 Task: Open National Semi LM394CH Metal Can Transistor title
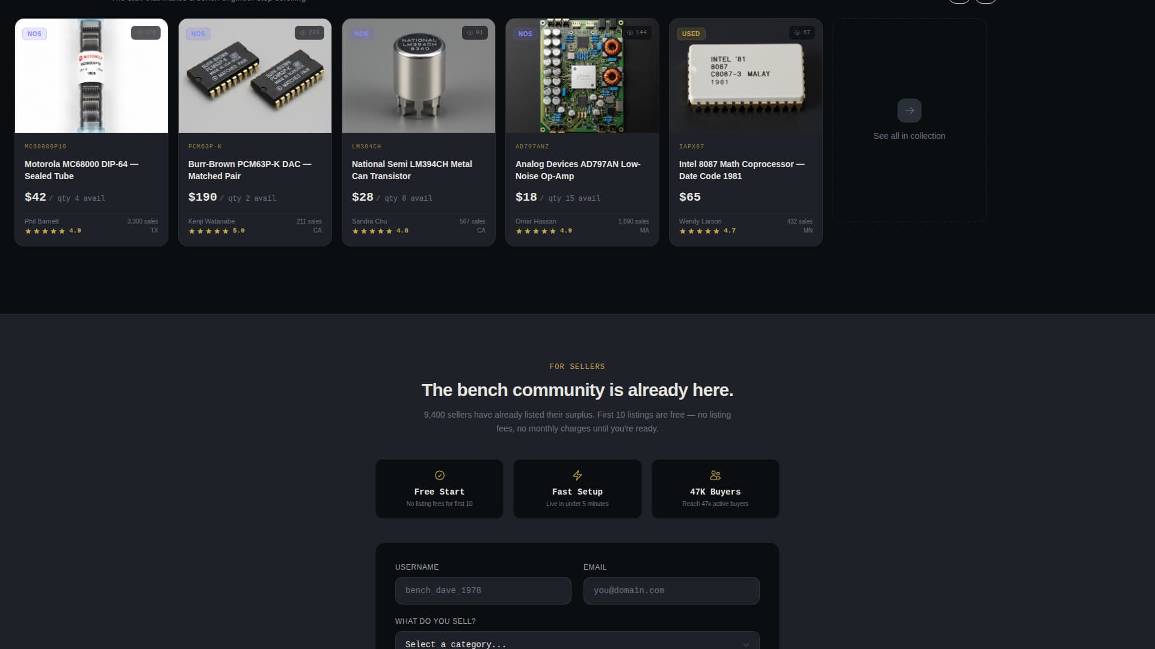coord(412,170)
